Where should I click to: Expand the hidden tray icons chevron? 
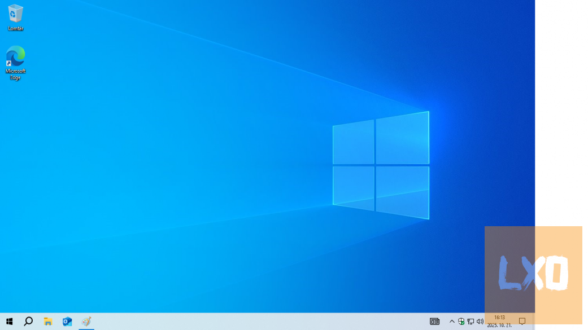coord(452,322)
